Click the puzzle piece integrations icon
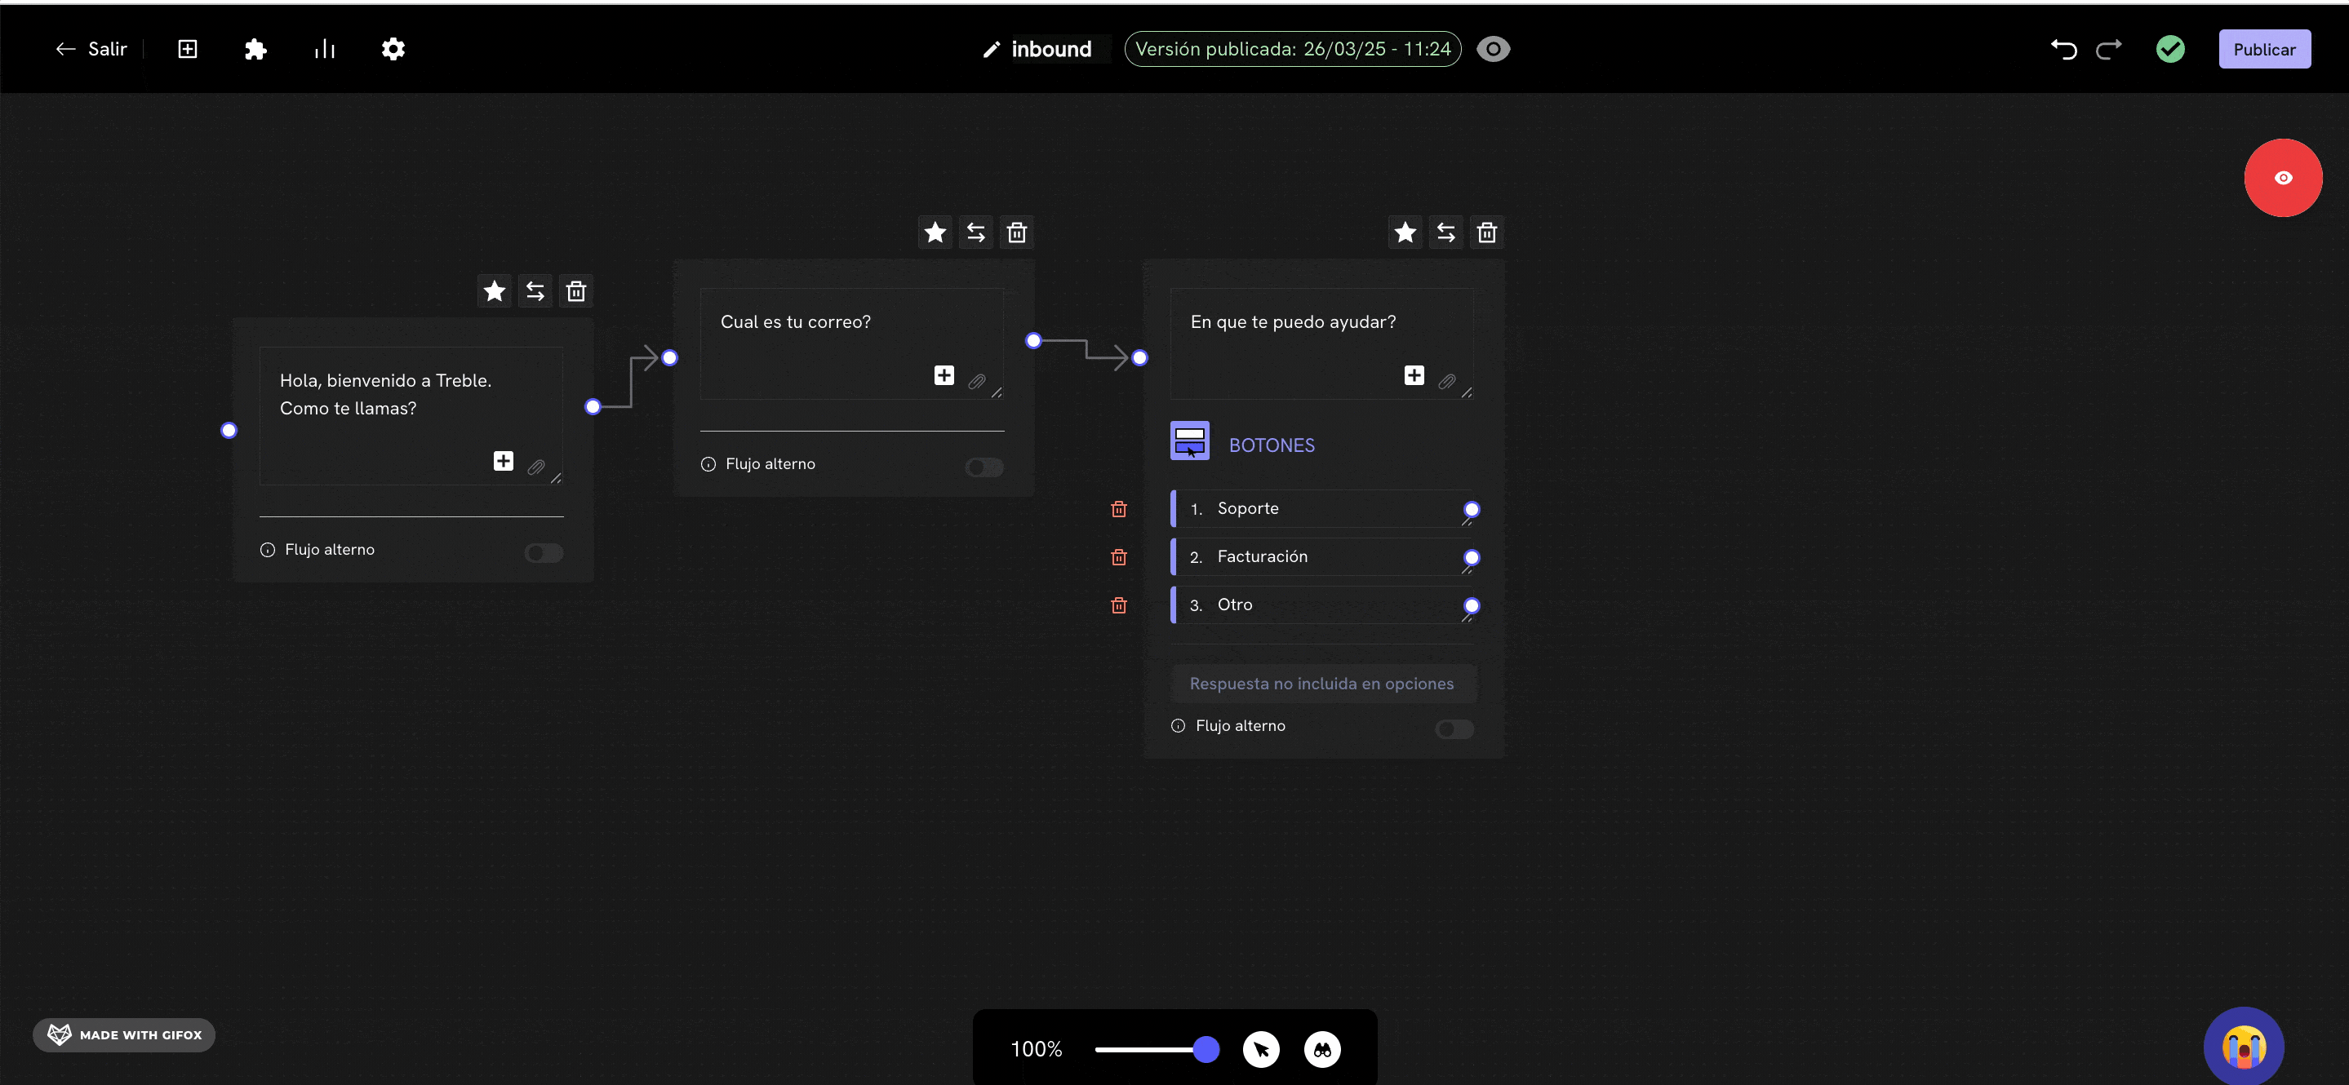The image size is (2349, 1085). pos(255,49)
